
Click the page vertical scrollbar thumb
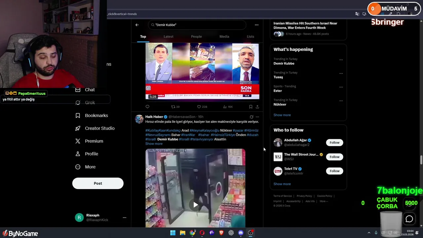coord(421,159)
